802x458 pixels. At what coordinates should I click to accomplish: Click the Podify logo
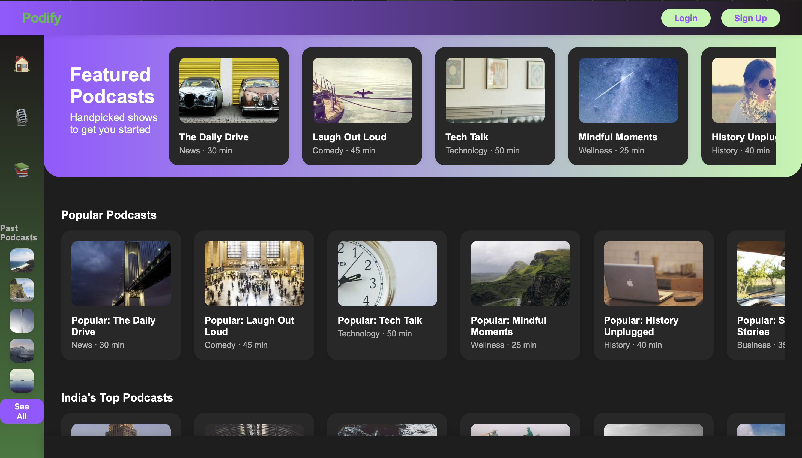[x=41, y=18]
